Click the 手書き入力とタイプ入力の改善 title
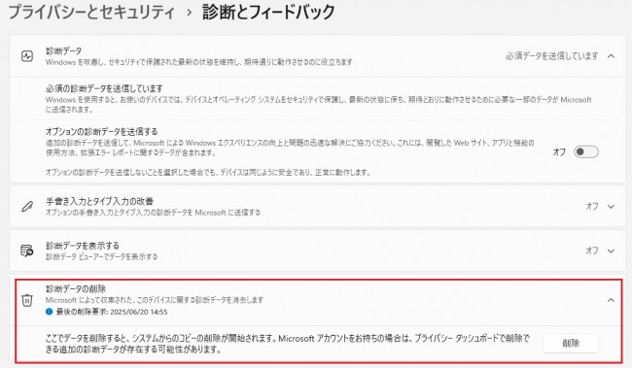The image size is (632, 368). point(99,201)
